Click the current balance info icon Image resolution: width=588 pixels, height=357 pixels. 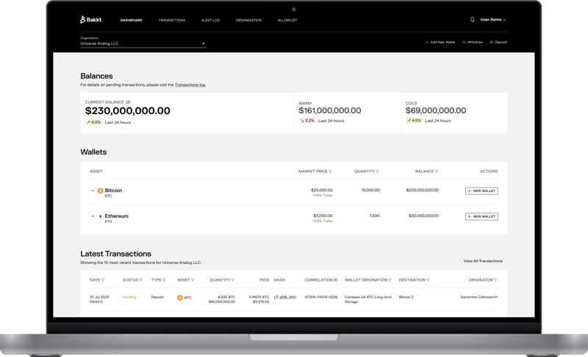click(128, 102)
